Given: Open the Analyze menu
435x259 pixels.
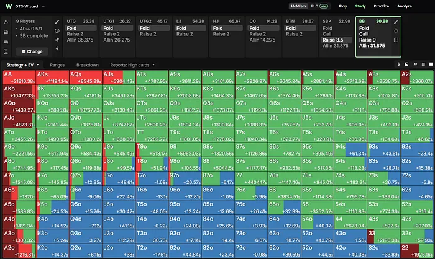Looking at the screenshot, I should [404, 6].
